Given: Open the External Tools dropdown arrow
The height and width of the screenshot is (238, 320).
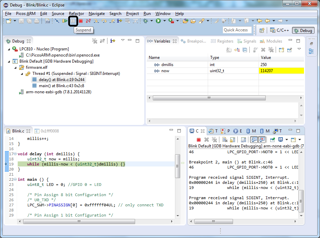Looking at the screenshot, I should tap(177, 21).
